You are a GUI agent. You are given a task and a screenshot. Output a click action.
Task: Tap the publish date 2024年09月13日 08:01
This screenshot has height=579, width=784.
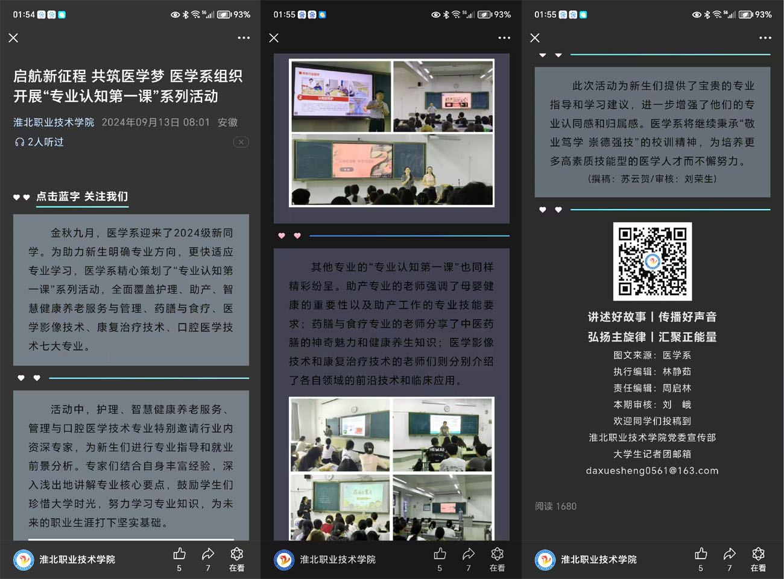pyautogui.click(x=156, y=122)
